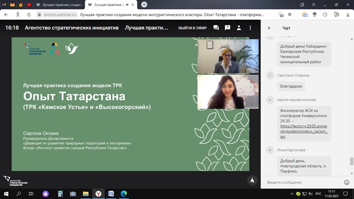Select the upper speaker video thumbnail
This screenshot has height=199, width=354.
point(228,56)
